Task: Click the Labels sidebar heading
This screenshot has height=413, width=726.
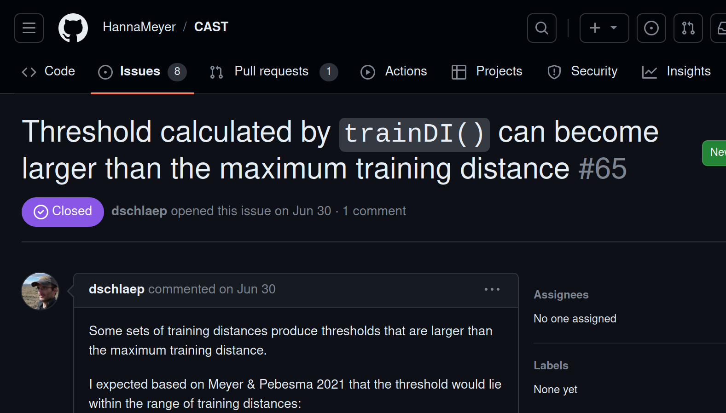Action: pos(551,366)
